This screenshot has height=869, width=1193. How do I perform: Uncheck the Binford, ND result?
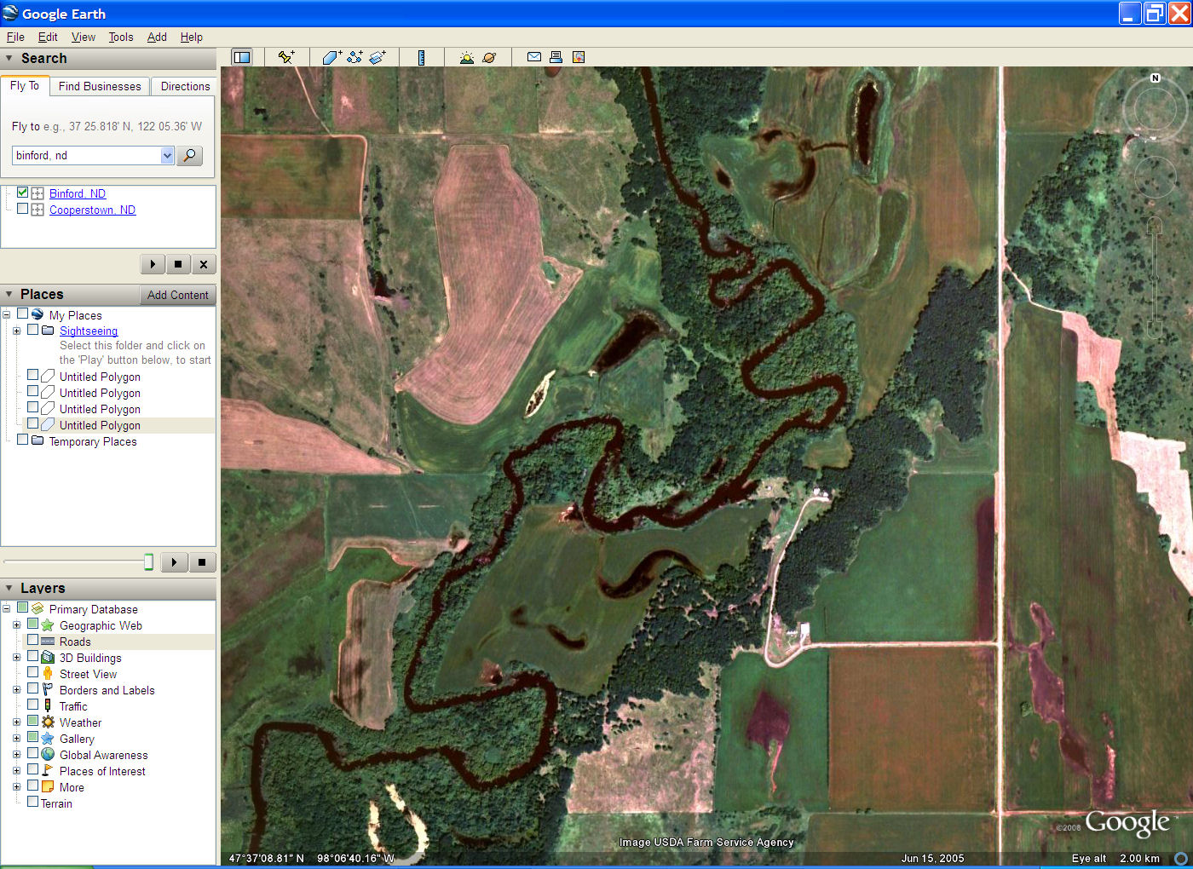(22, 193)
